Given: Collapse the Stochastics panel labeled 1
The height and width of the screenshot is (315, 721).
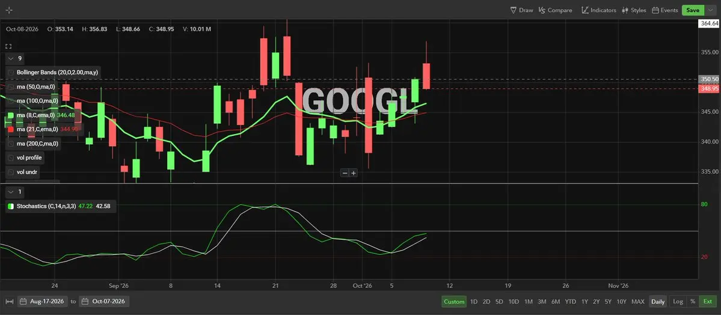Looking at the screenshot, I should (11, 191).
